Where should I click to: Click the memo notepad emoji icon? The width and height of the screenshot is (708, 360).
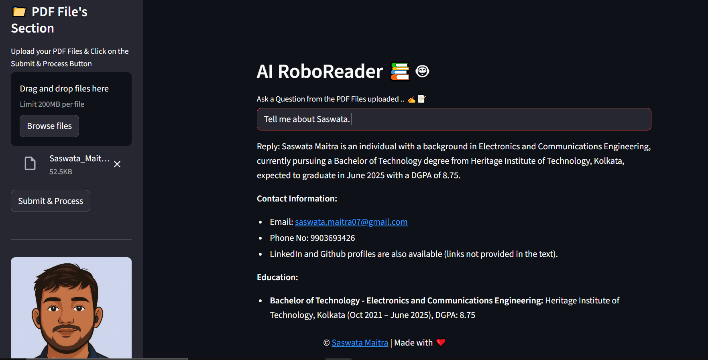[421, 99]
